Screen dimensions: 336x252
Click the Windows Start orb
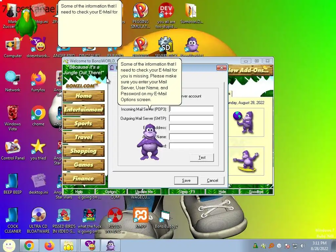click(9, 245)
